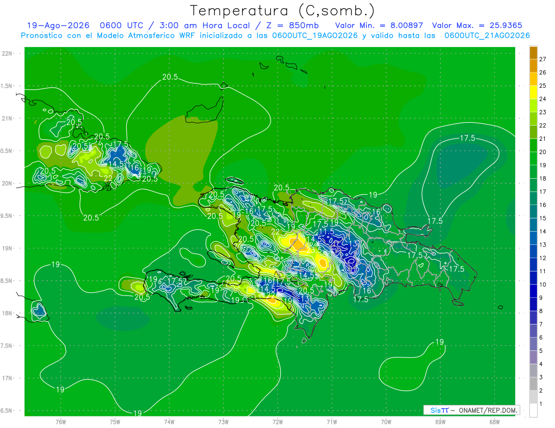This screenshot has height=428, width=555.
Task: Click the "69W" longitude axis label
Action: pos(440,422)
